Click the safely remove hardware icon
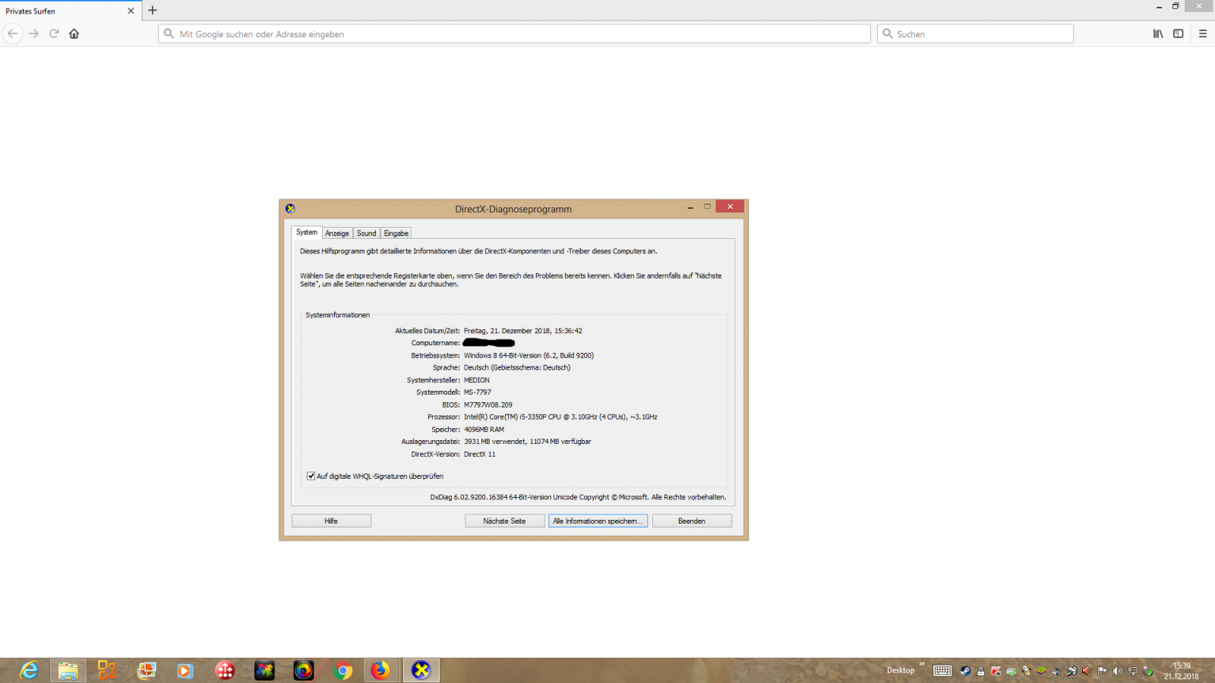 [x=1147, y=671]
